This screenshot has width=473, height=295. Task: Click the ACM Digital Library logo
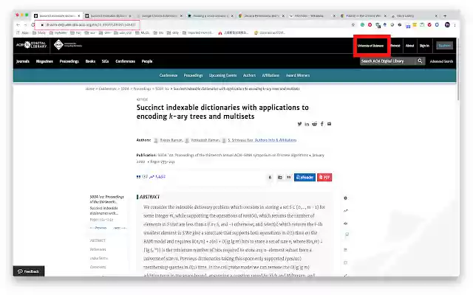[x=32, y=45]
